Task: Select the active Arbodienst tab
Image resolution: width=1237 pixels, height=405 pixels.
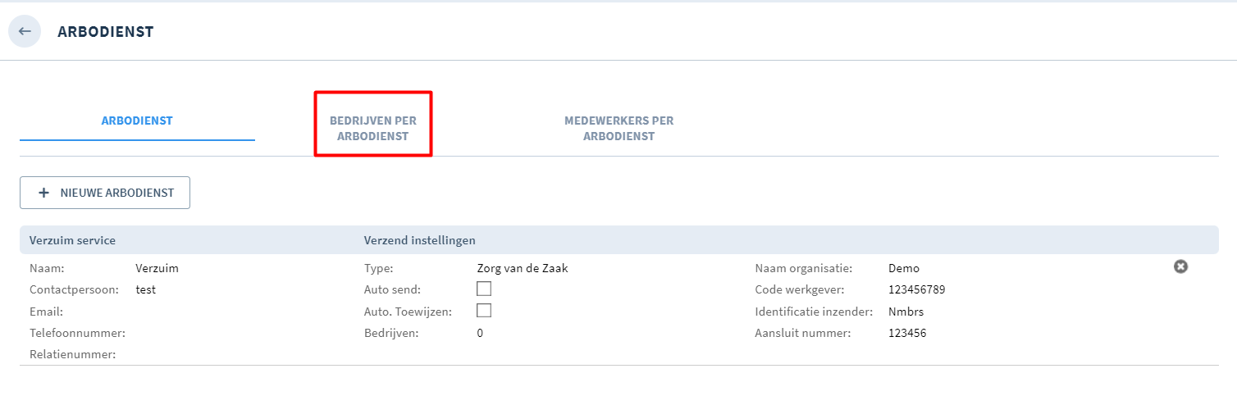Action: pyautogui.click(x=137, y=121)
